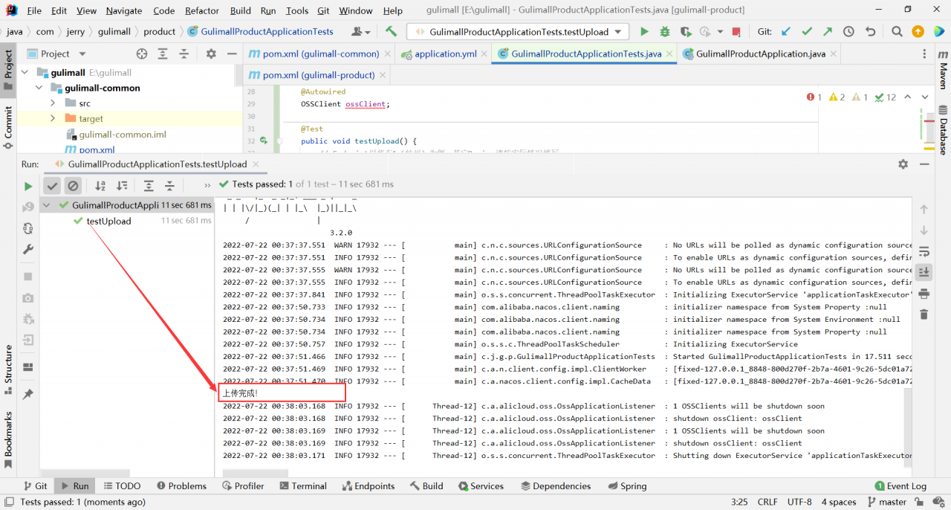This screenshot has width=951, height=510.
Task: Select the testUpload test result
Action: [x=108, y=221]
